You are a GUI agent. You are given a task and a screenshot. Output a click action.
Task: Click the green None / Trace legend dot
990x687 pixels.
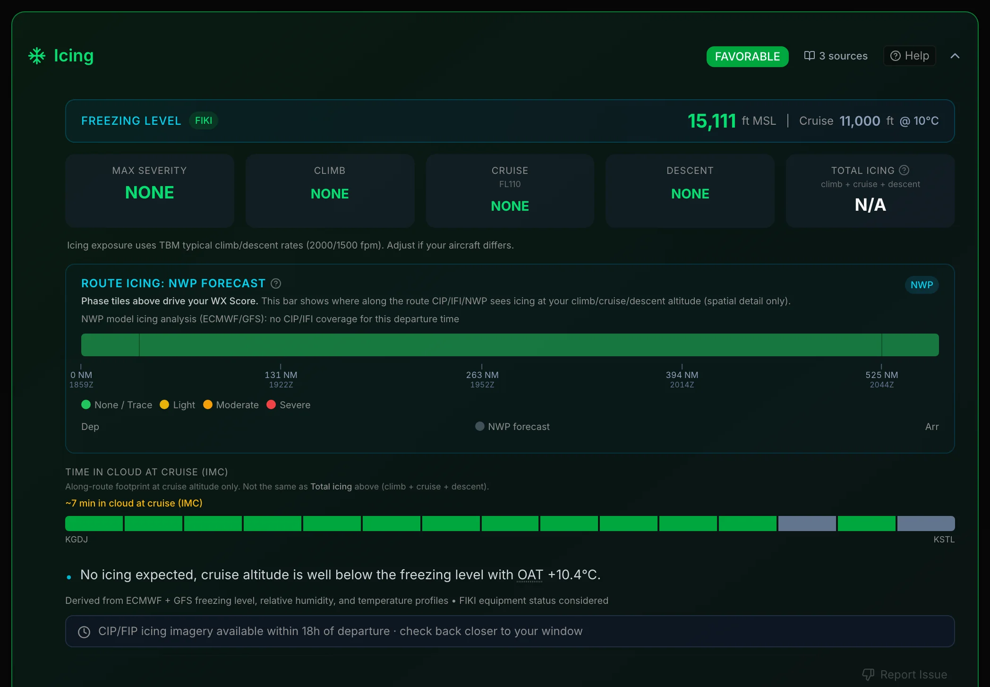pyautogui.click(x=86, y=404)
